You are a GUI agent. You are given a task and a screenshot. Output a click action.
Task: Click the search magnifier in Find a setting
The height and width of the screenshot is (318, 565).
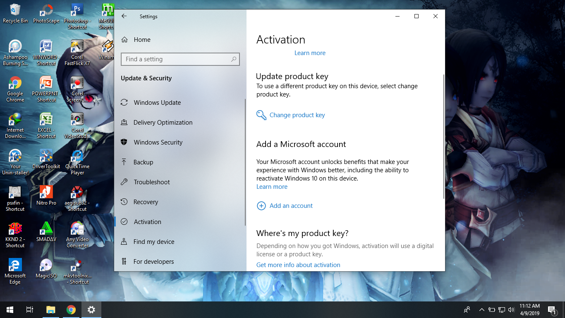234,59
